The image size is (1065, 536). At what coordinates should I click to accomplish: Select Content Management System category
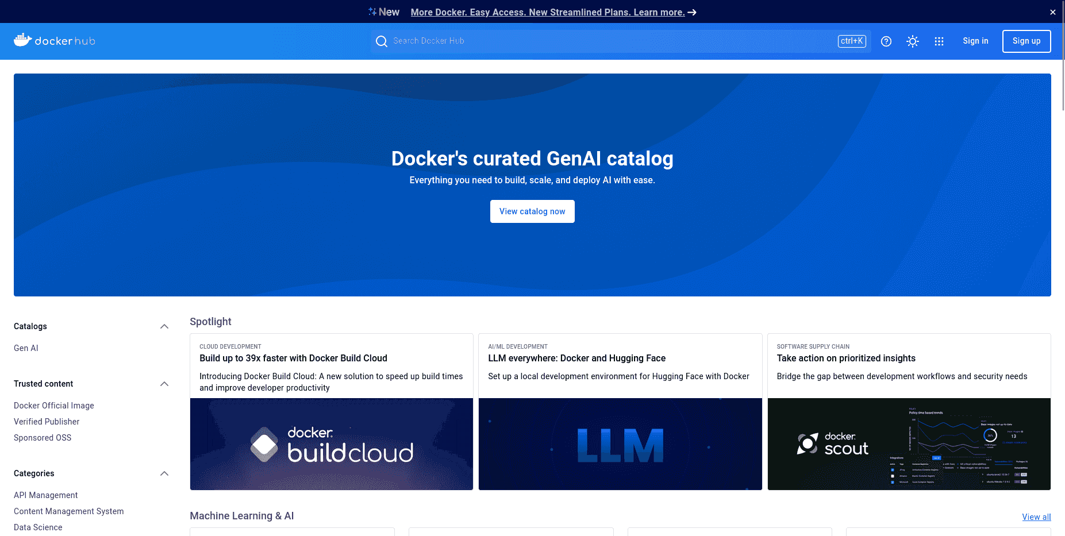click(69, 511)
